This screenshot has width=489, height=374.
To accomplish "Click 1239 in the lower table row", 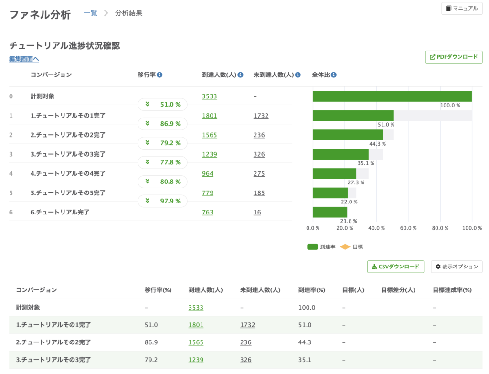I will point(196,360).
